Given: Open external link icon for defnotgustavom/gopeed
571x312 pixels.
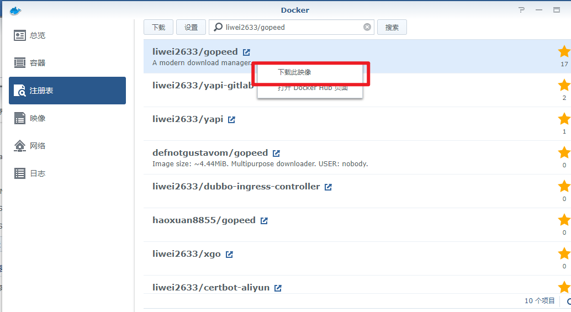Looking at the screenshot, I should [x=277, y=154].
